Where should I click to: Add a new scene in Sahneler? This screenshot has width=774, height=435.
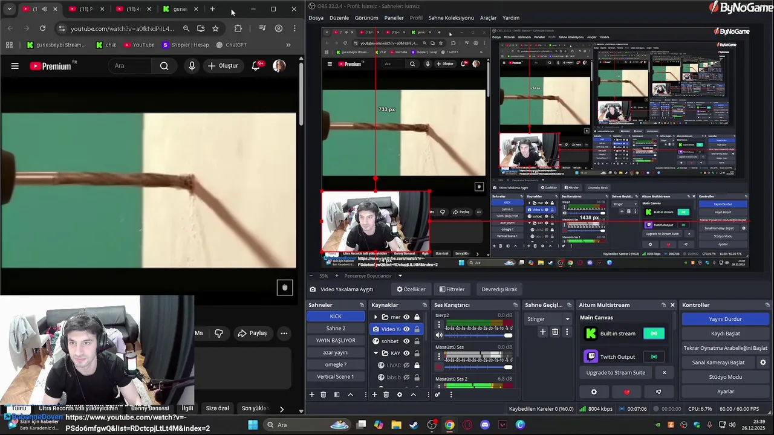(312, 395)
